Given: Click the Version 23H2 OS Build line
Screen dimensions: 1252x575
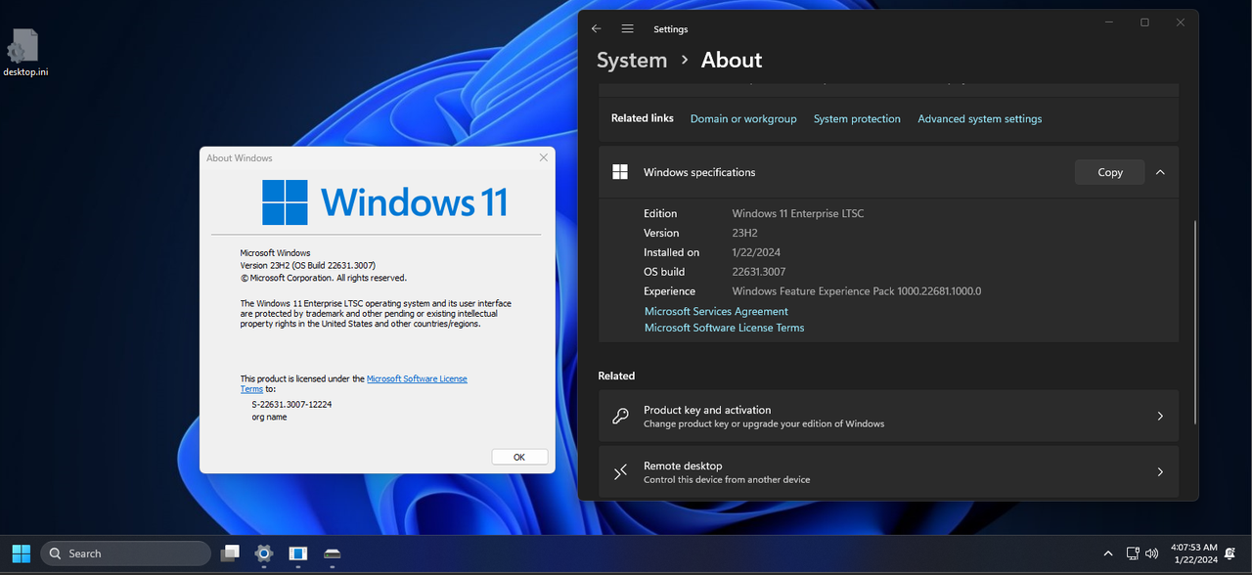Looking at the screenshot, I should (308, 266).
